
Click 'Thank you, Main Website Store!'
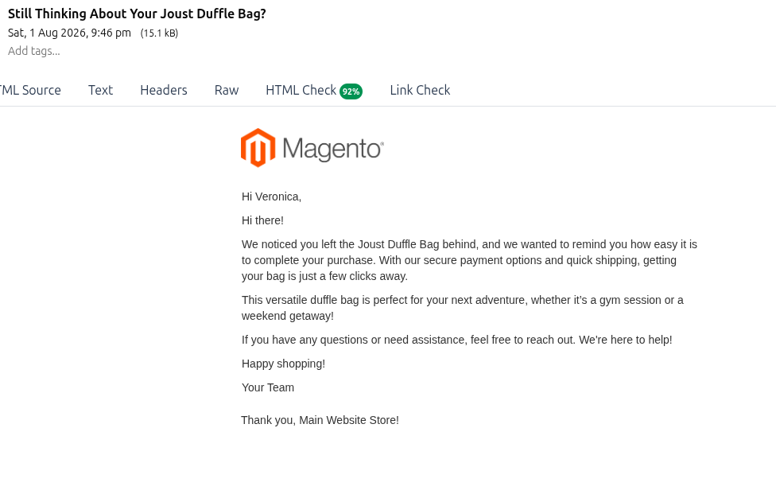(320, 420)
